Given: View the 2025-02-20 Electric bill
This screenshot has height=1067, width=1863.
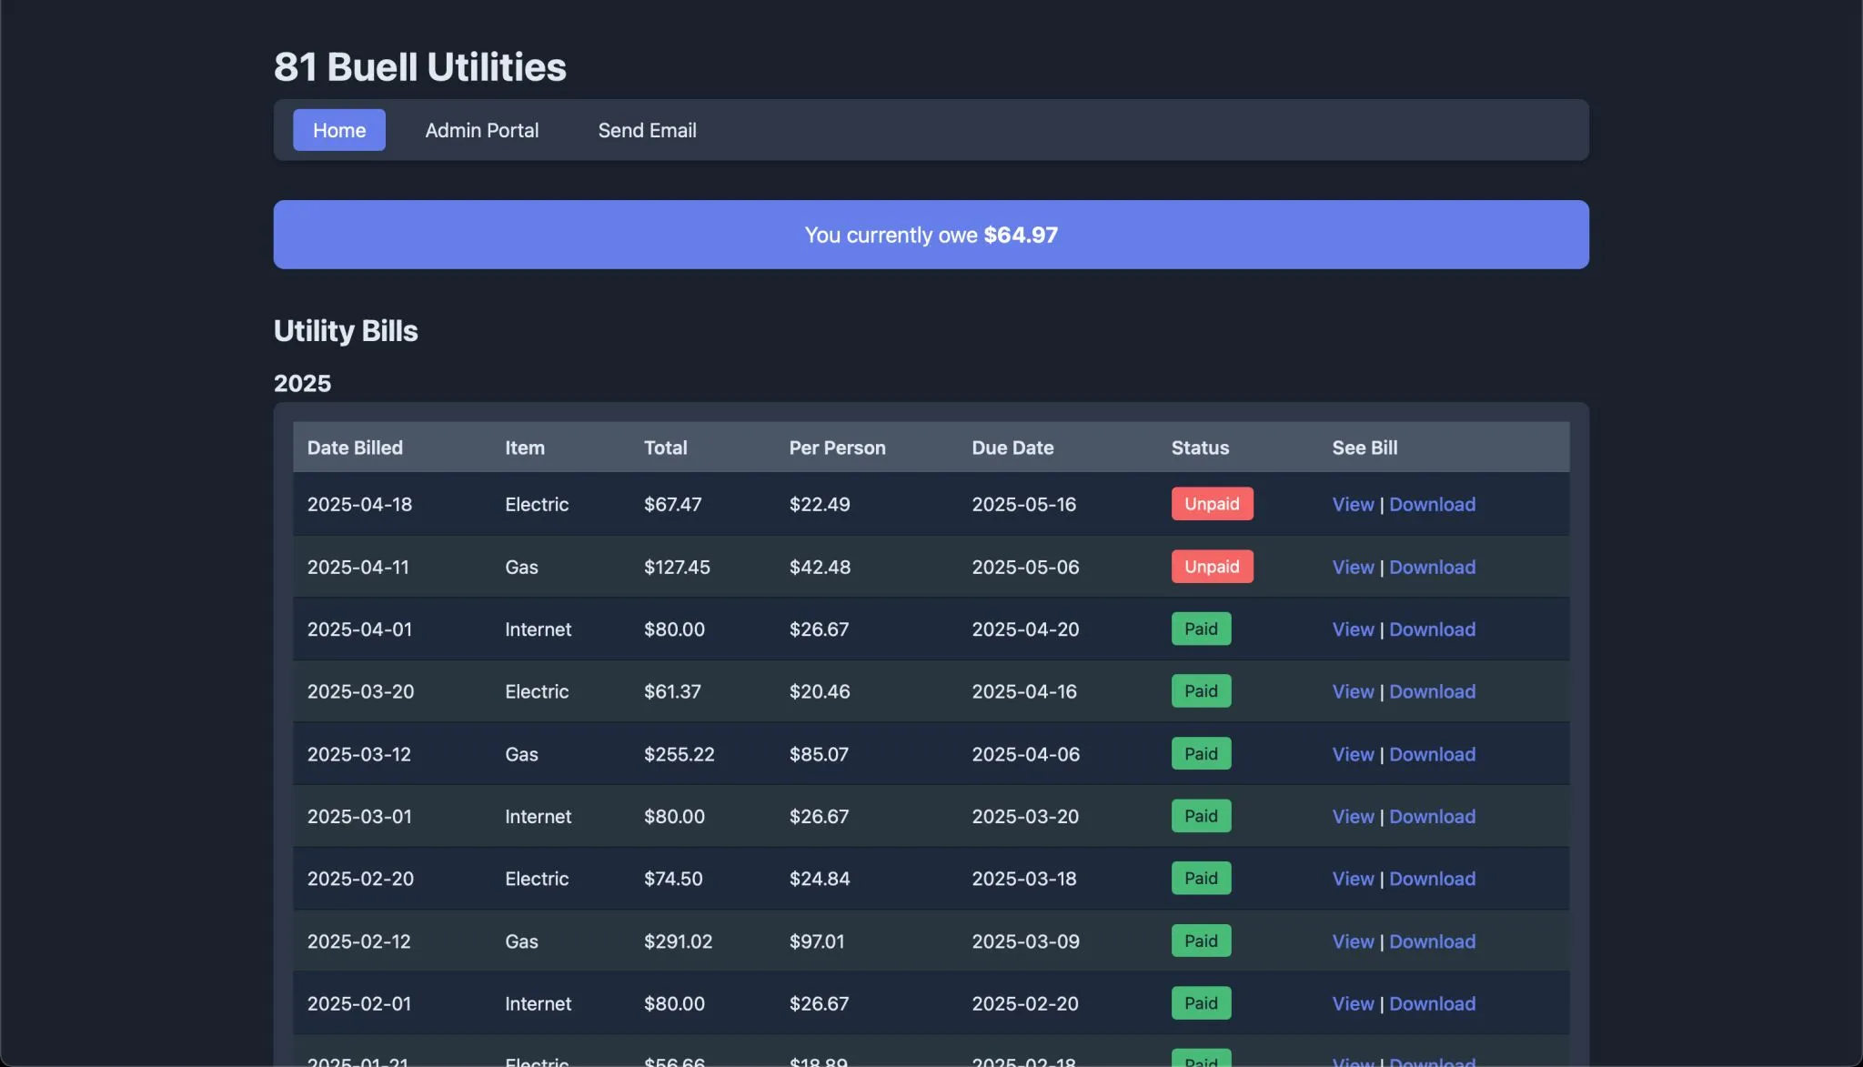Looking at the screenshot, I should [1353, 879].
